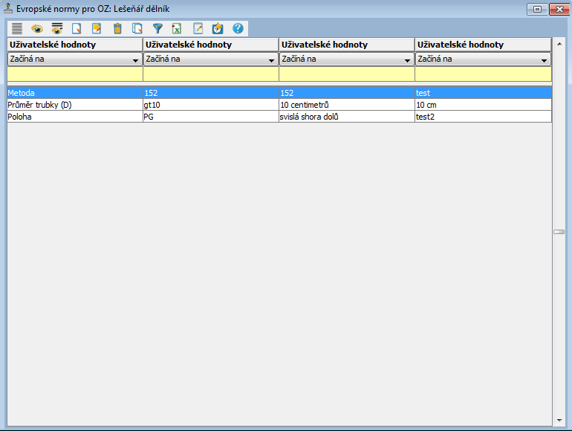Open the funnel filter tool
This screenshot has height=431, width=572.
click(157, 29)
